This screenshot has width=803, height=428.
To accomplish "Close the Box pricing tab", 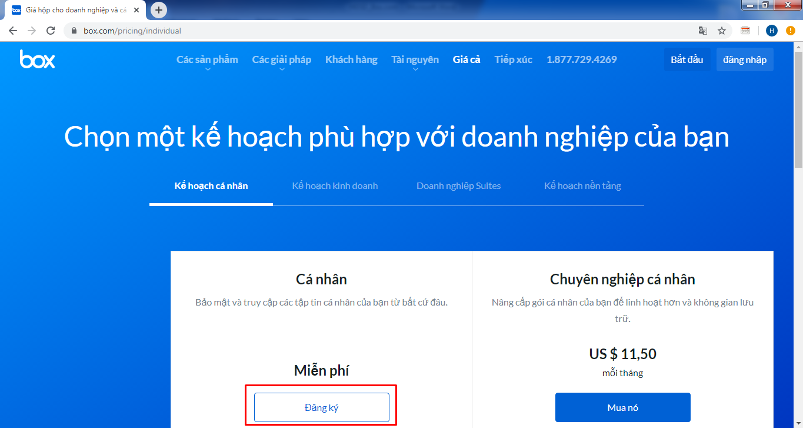I will click(137, 10).
